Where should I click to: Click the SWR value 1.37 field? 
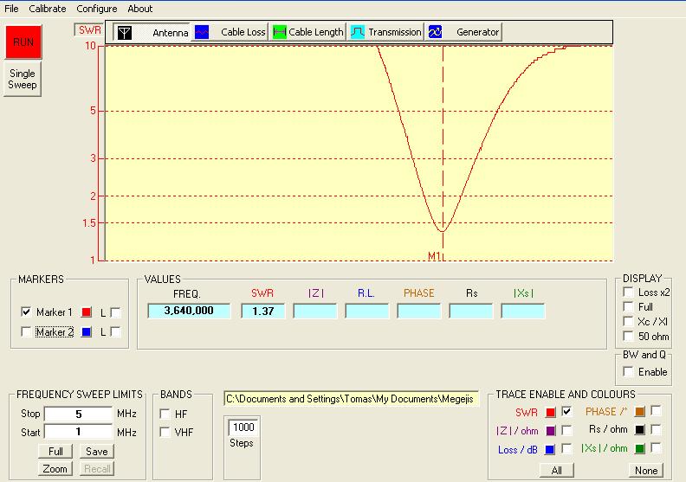pyautogui.click(x=262, y=311)
